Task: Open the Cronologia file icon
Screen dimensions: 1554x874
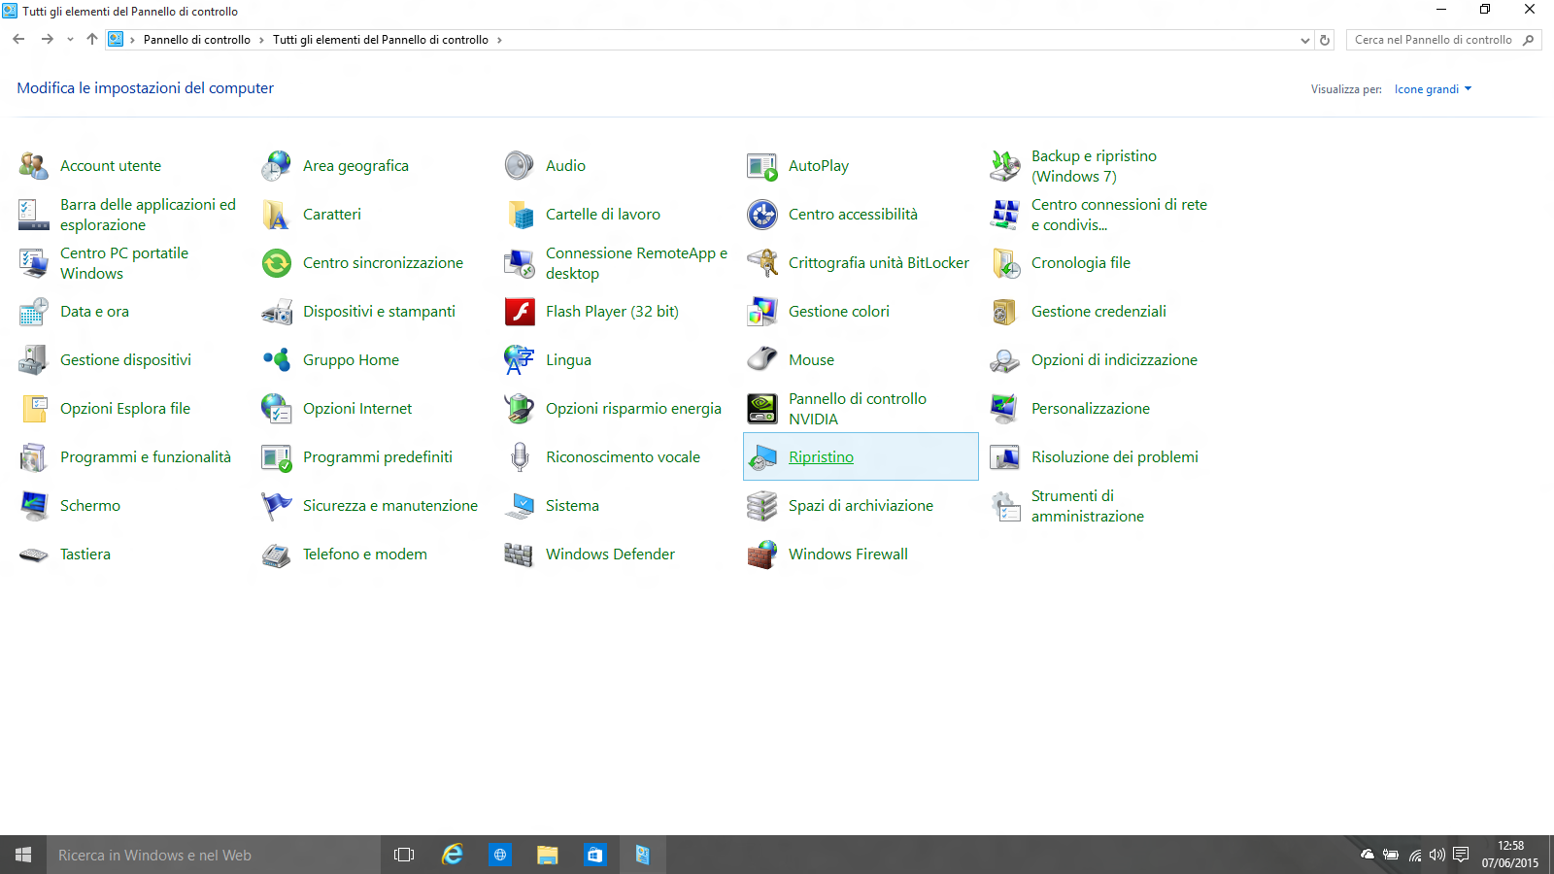Action: pyautogui.click(x=1005, y=263)
